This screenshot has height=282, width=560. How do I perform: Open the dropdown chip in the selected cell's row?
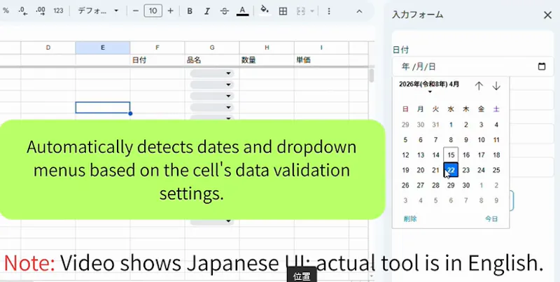pyautogui.click(x=212, y=108)
